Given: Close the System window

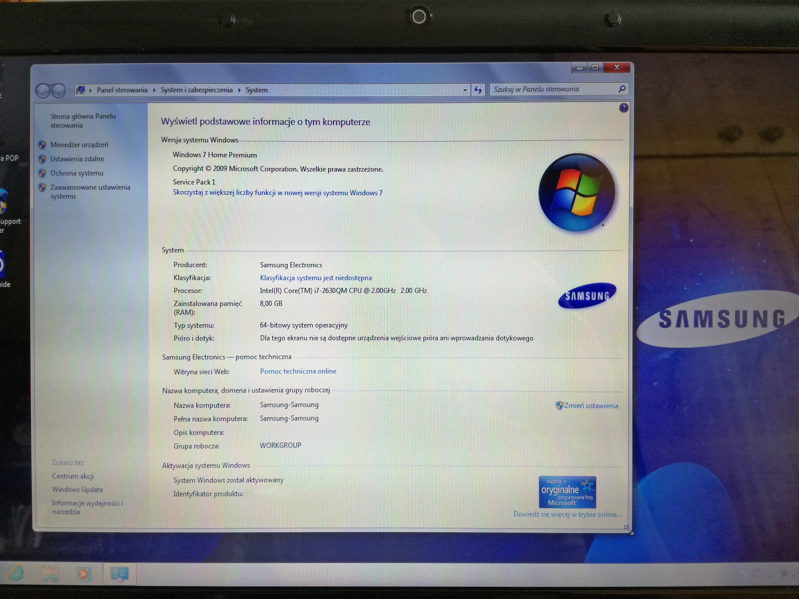Looking at the screenshot, I should pyautogui.click(x=617, y=67).
